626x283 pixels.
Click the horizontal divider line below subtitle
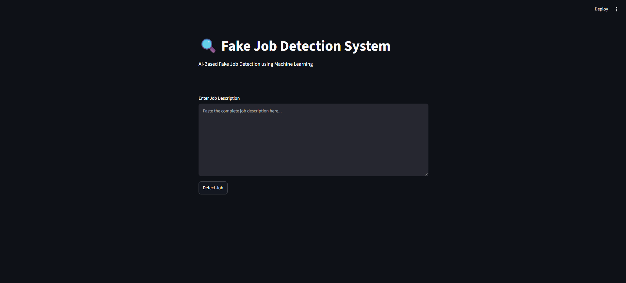point(313,84)
